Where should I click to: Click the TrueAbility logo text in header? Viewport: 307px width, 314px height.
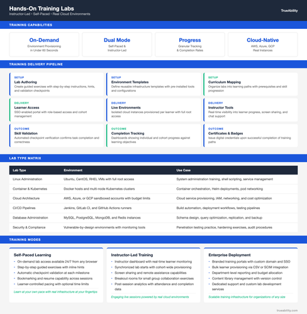click(289, 11)
